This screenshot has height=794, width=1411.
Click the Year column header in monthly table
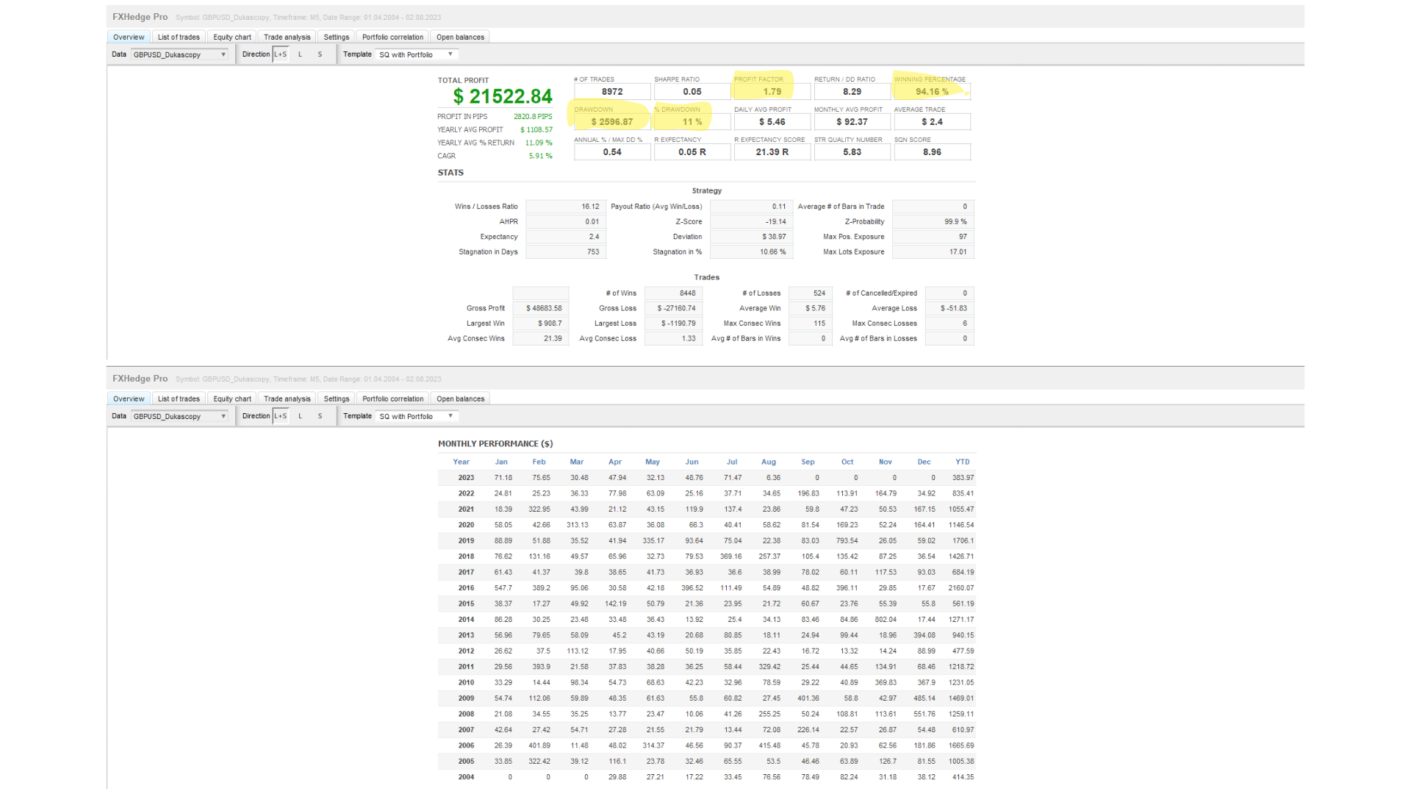tap(461, 462)
